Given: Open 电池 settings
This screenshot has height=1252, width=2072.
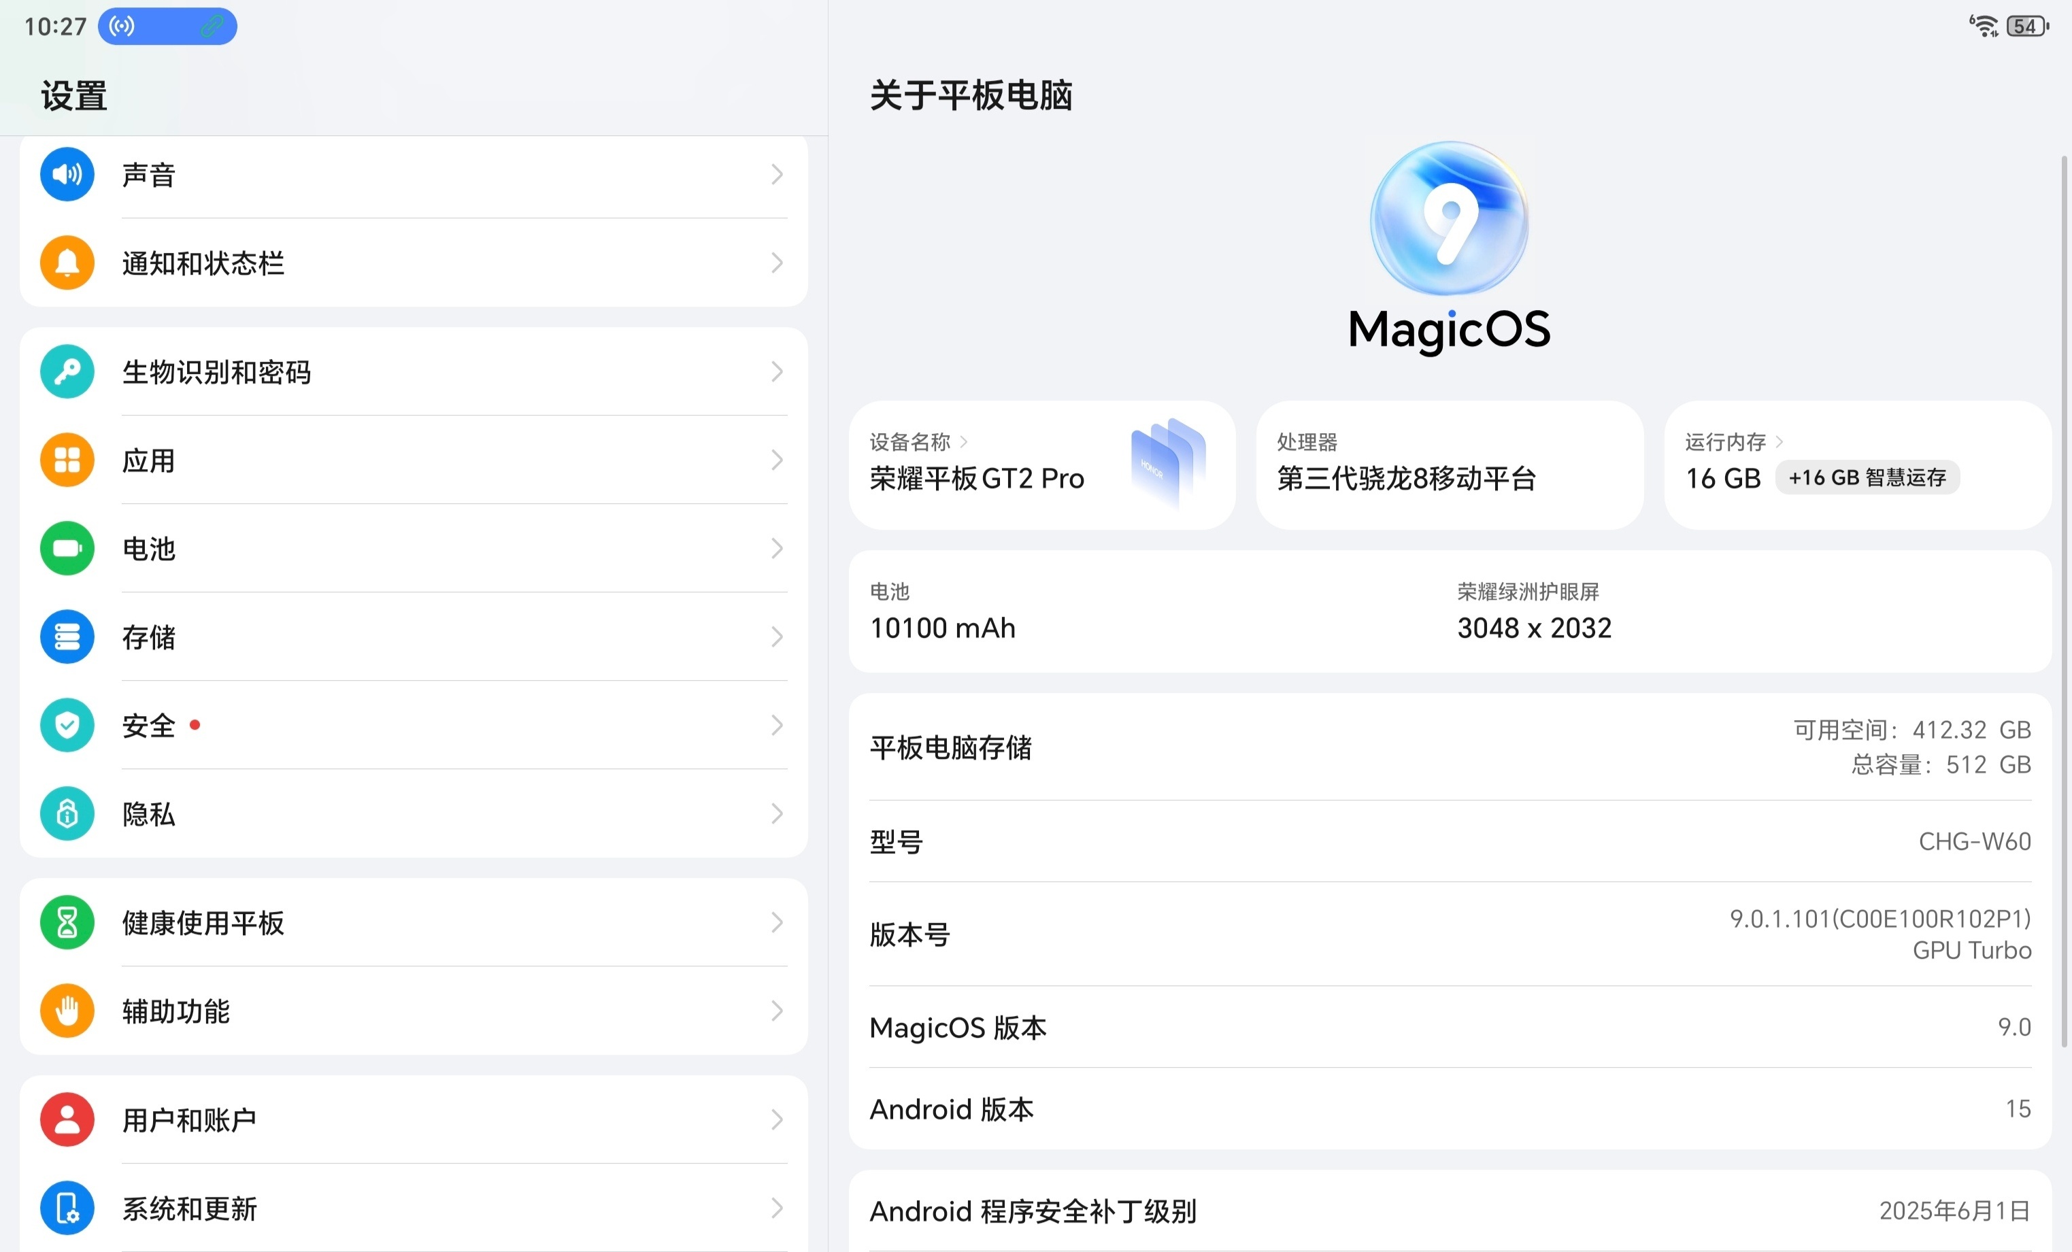Looking at the screenshot, I should [414, 548].
